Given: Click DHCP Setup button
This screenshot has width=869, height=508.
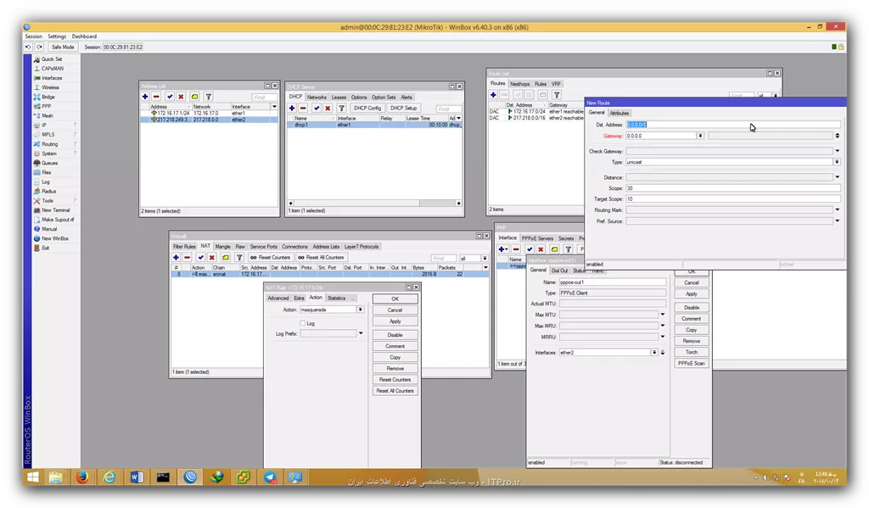Looking at the screenshot, I should click(403, 108).
